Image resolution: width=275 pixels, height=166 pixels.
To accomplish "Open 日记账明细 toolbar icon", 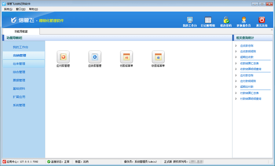I will (208, 20).
